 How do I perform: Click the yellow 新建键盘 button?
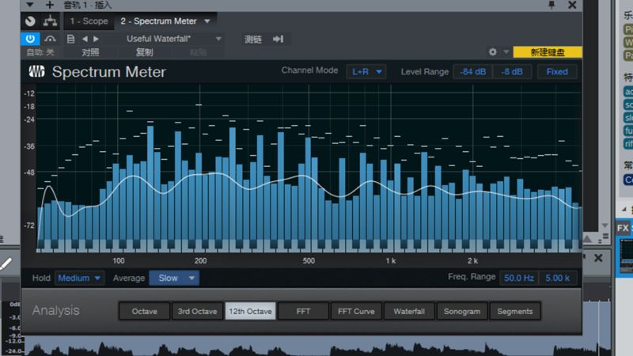click(548, 52)
